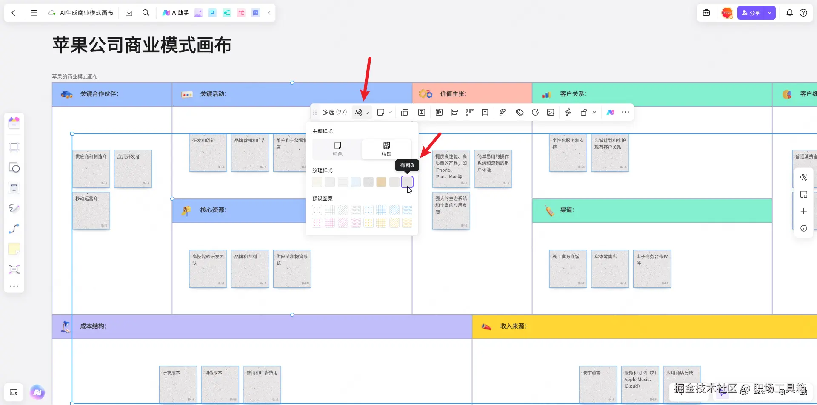
Task: Click the 价值主张 section header
Action: coord(472,94)
